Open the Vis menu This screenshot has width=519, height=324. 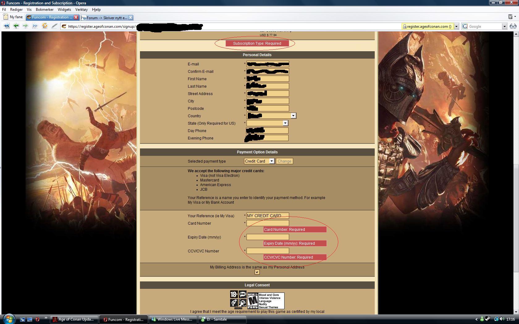point(29,10)
